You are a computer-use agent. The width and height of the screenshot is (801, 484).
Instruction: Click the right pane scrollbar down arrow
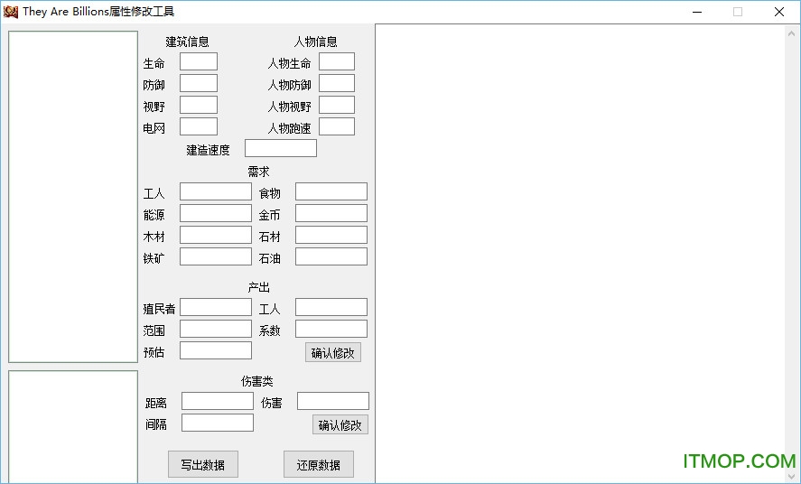792,477
